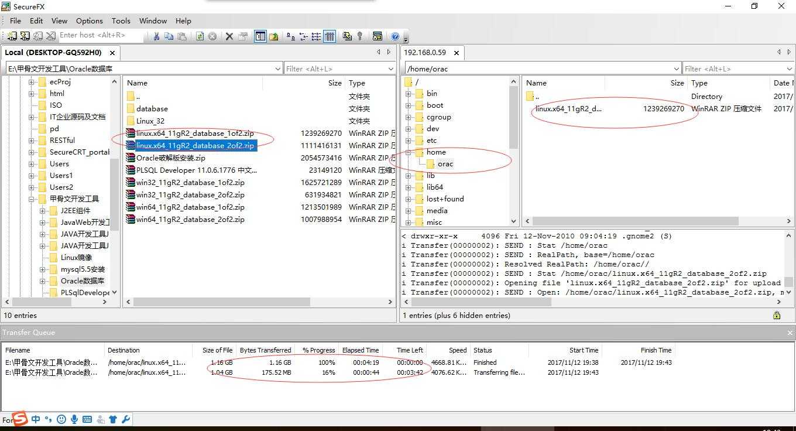The width and height of the screenshot is (796, 431).
Task: Expand the remote boot folder node
Action: coord(409,105)
